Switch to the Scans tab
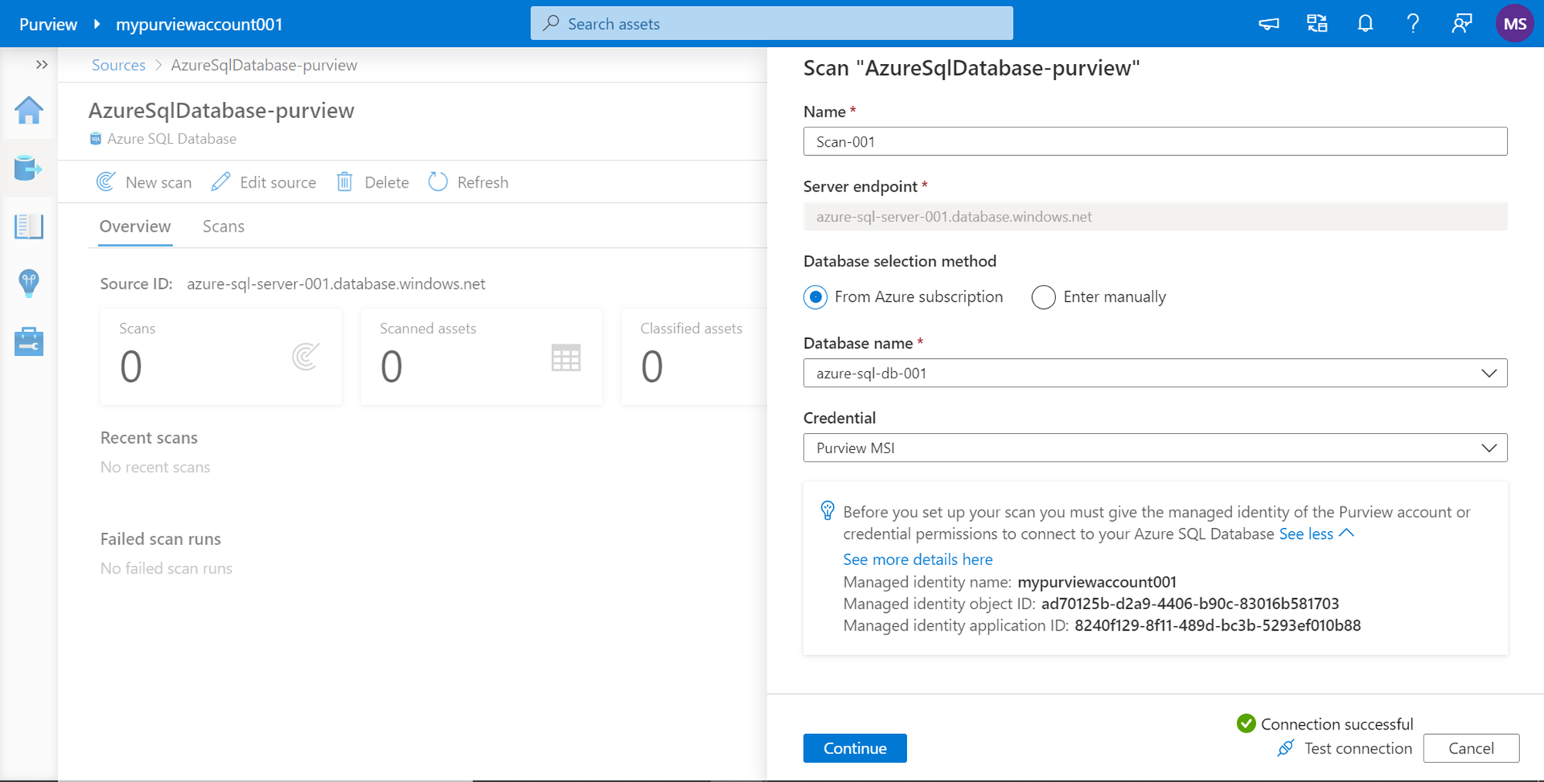 tap(223, 226)
